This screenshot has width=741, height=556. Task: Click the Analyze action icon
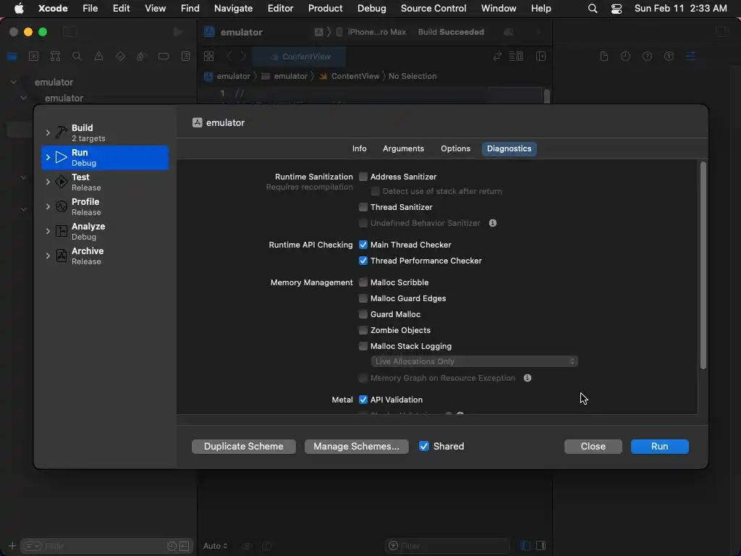coord(61,231)
